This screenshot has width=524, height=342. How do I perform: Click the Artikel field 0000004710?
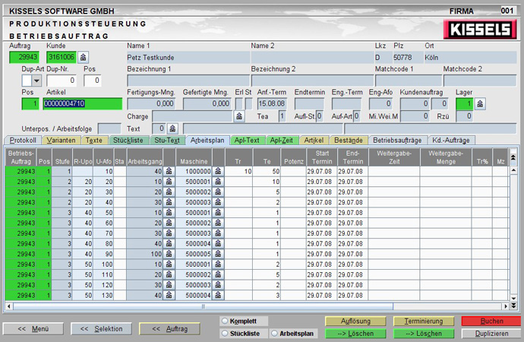(83, 103)
